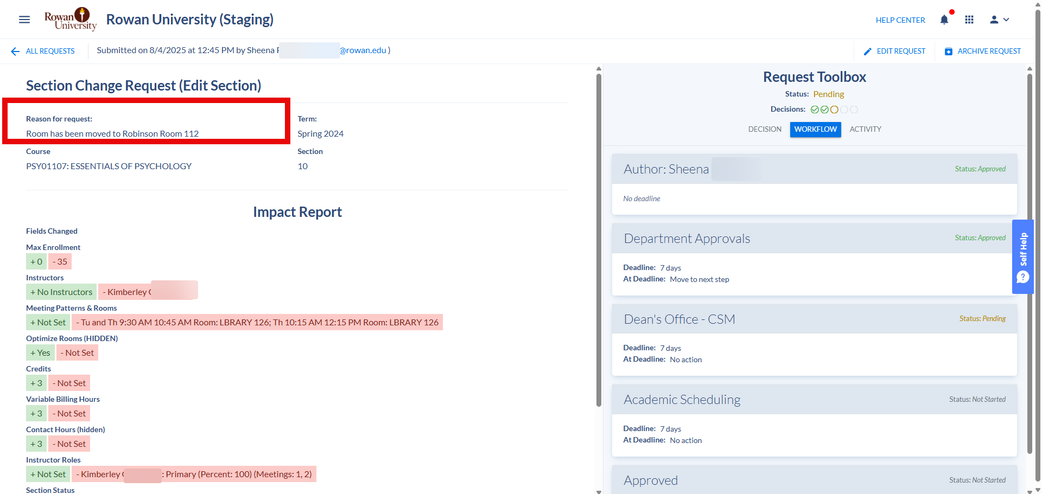Viewport: 1042px width, 494px height.
Task: Open the notifications bell
Action: pos(944,20)
